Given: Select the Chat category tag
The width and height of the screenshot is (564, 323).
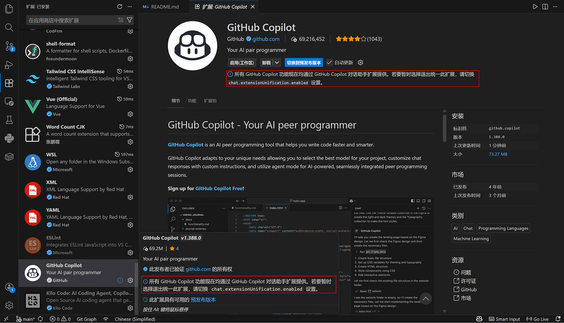Looking at the screenshot, I should tap(468, 228).
